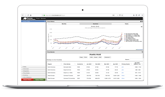The width and height of the screenshot is (165, 97).
Task: Toggle NA Domestic Bulk FOB legend series
Action: click(x=131, y=34)
